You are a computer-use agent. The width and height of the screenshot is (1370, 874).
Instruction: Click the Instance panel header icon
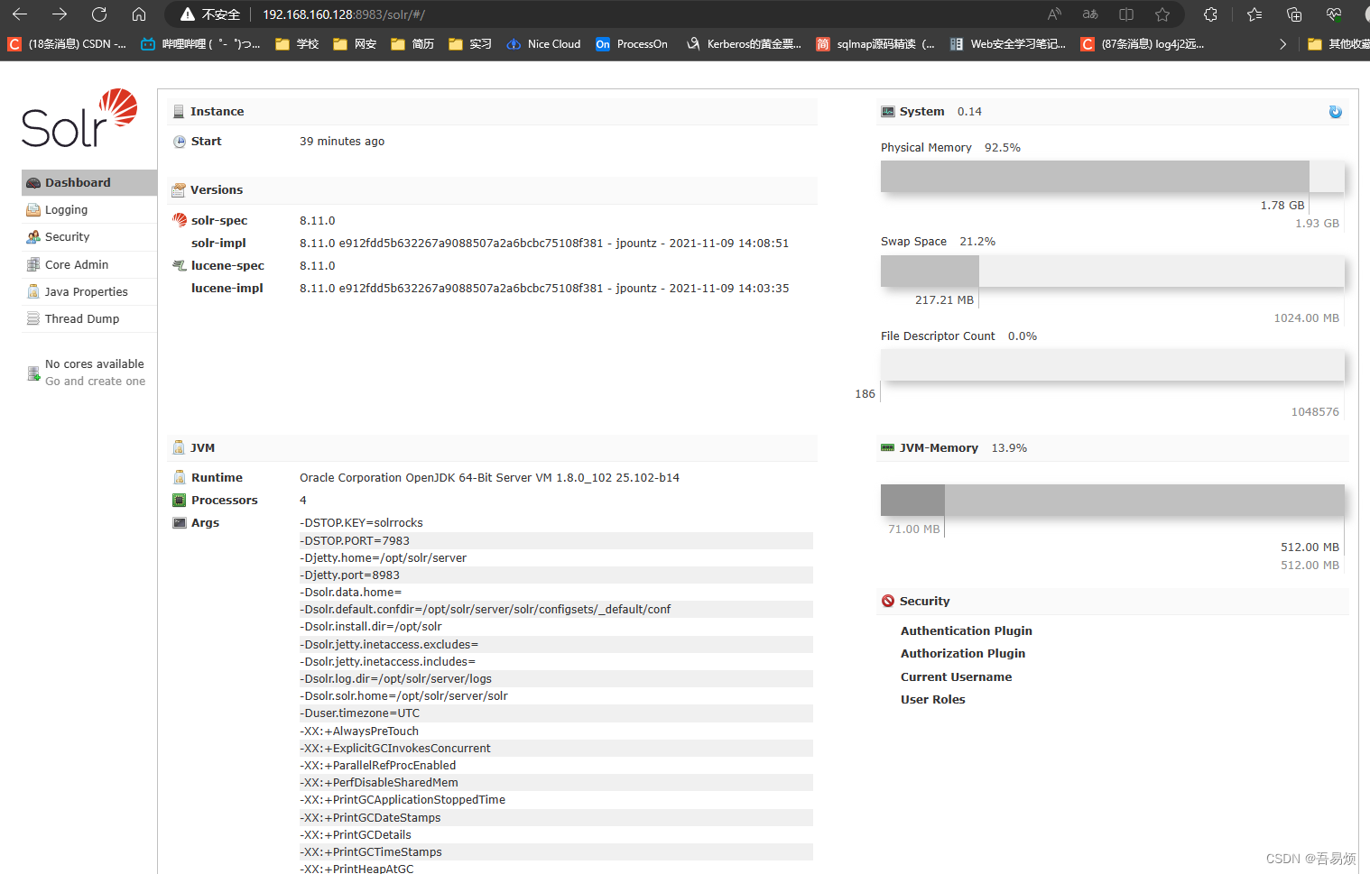click(178, 110)
